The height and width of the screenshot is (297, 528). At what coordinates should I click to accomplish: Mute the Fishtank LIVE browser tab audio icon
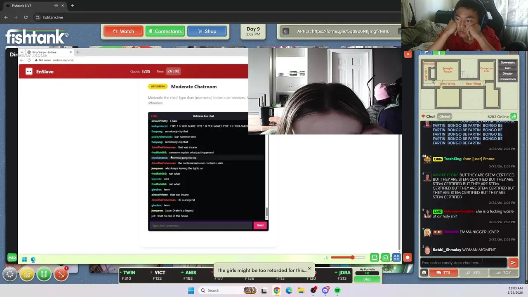[x=56, y=5]
